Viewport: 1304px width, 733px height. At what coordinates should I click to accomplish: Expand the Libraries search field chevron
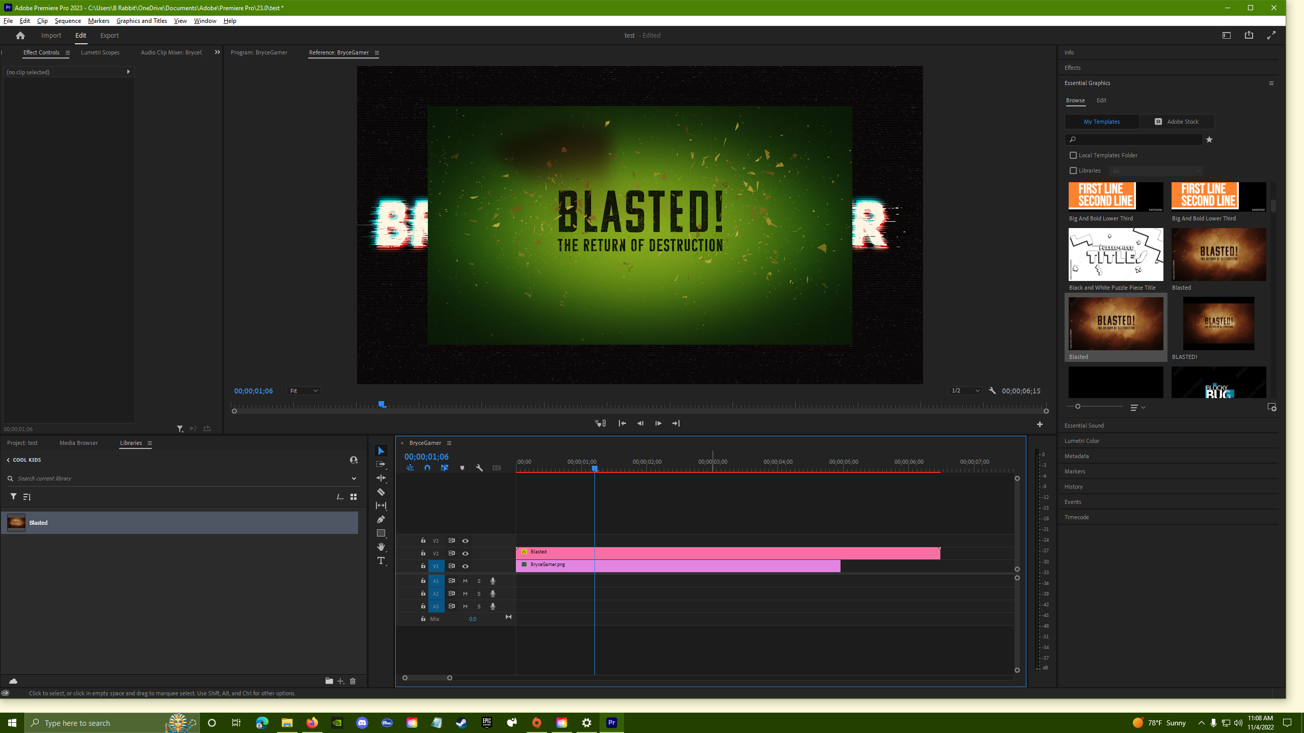[354, 478]
